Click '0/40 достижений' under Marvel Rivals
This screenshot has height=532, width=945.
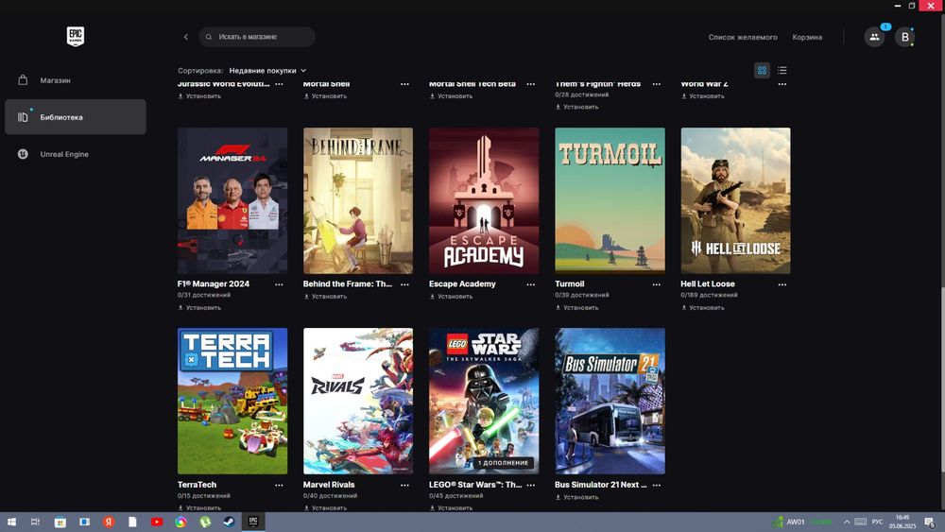coord(330,496)
